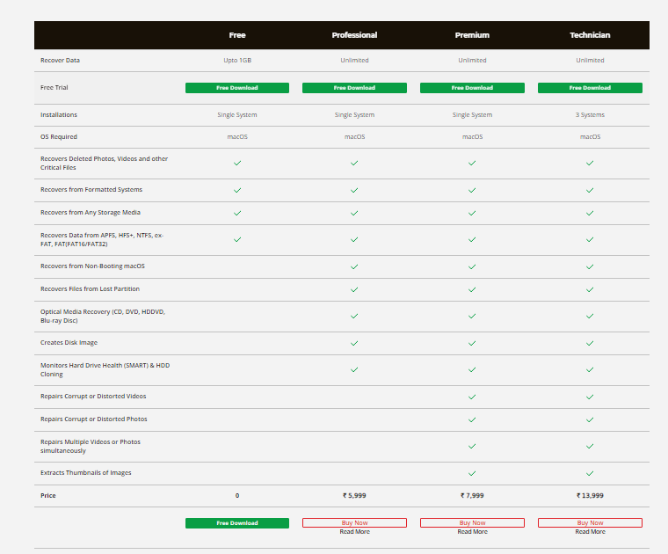Click the Premium price ₹ 7,999
Viewport: 668px width, 554px height.
[x=472, y=496]
